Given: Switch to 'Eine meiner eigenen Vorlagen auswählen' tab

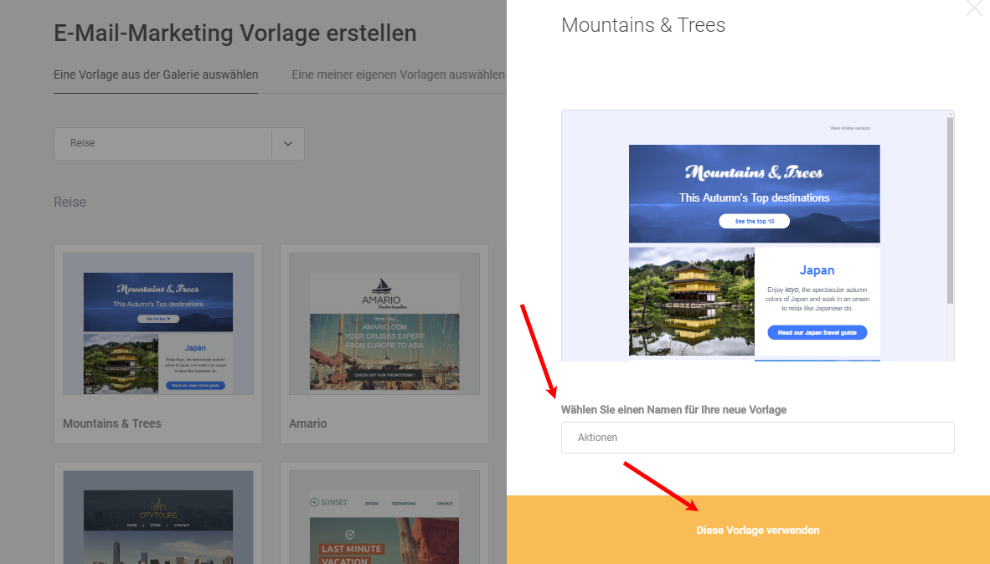Looking at the screenshot, I should click(x=399, y=74).
